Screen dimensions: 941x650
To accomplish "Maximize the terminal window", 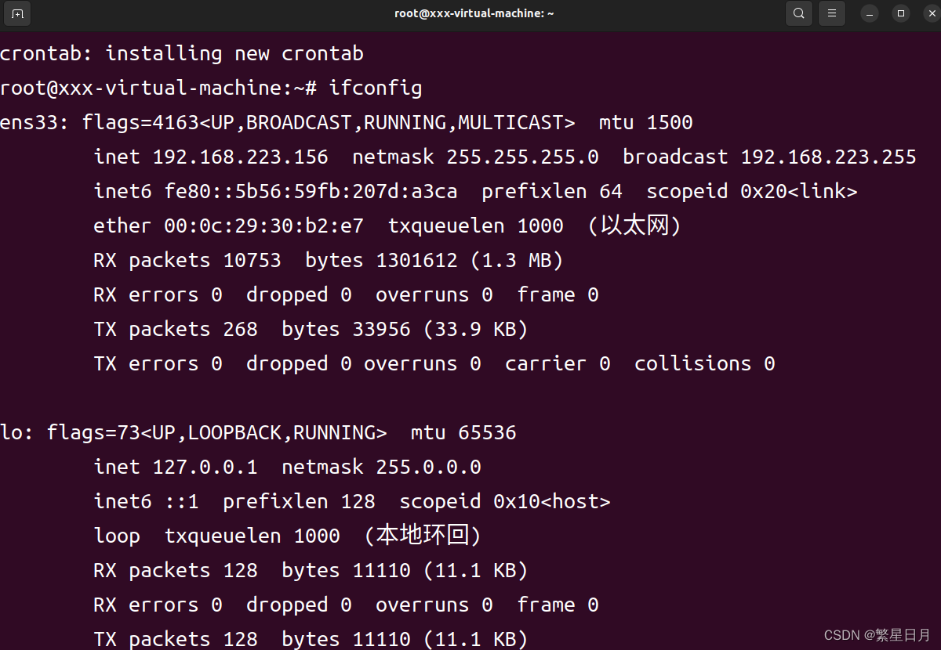I will point(900,13).
